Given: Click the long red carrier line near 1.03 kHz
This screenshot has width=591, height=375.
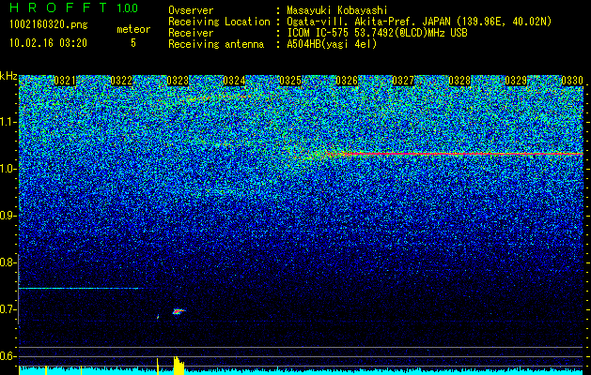Looking at the screenshot, I should [461, 154].
